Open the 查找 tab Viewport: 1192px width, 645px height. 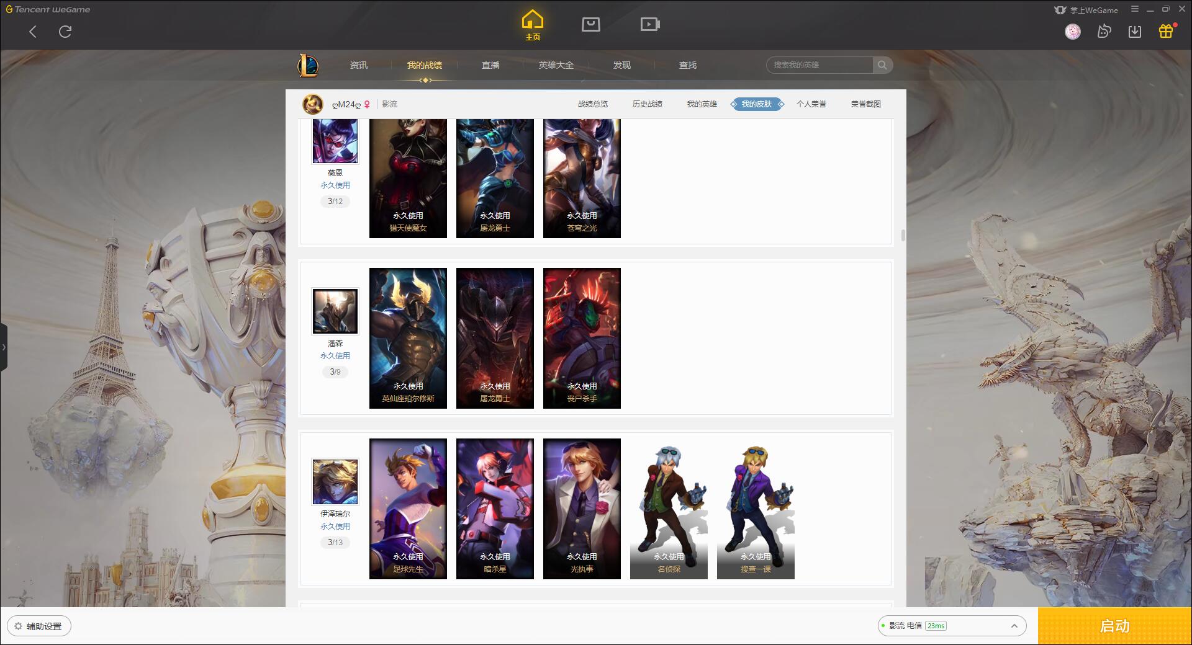pyautogui.click(x=688, y=65)
